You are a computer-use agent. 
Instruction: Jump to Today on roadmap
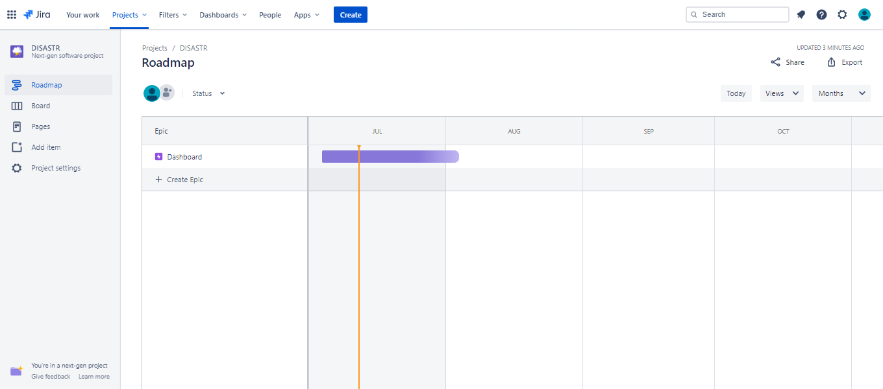[736, 93]
